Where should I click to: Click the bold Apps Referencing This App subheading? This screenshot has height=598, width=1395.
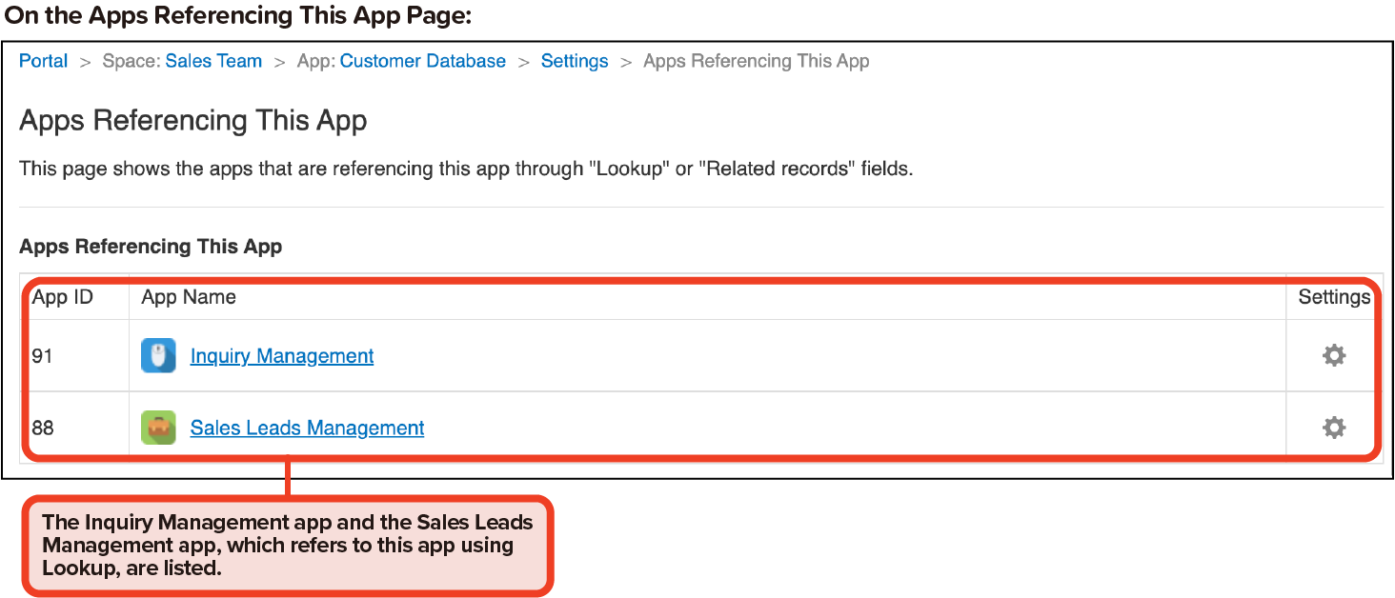pyautogui.click(x=151, y=247)
